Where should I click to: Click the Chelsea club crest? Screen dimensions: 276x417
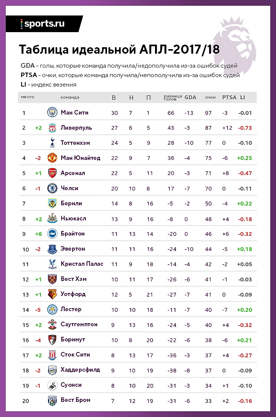pyautogui.click(x=52, y=188)
